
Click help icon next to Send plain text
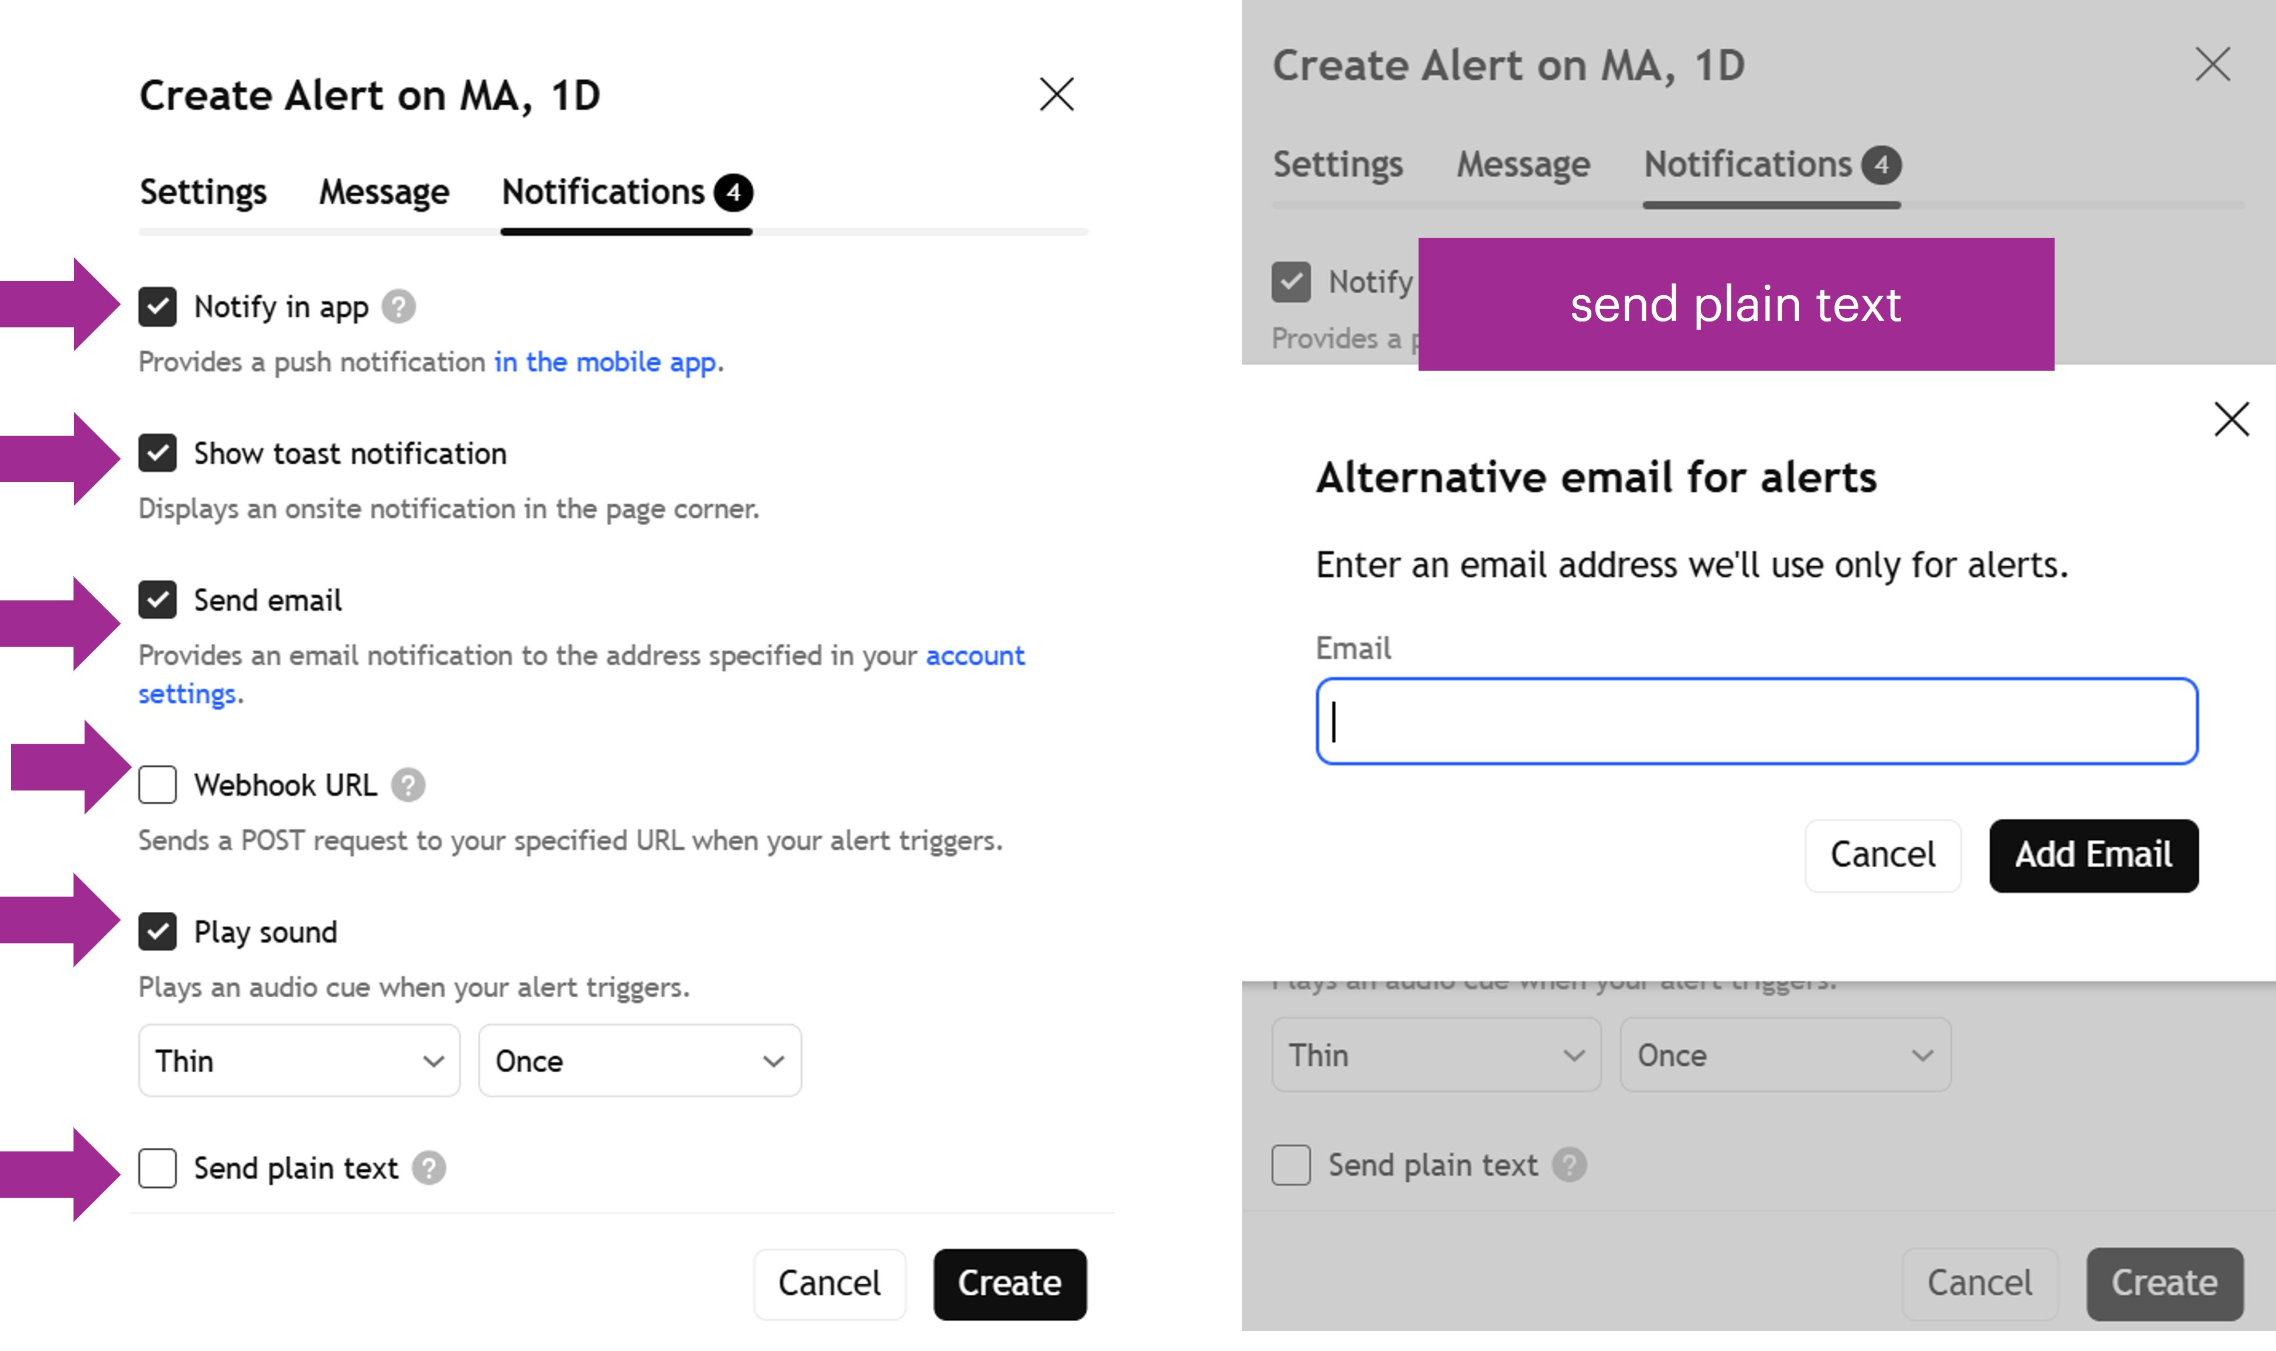pyautogui.click(x=429, y=1168)
